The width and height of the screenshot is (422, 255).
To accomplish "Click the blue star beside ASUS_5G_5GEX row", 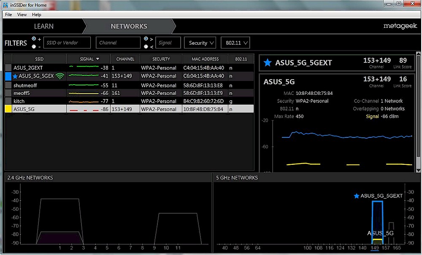I will (15, 76).
